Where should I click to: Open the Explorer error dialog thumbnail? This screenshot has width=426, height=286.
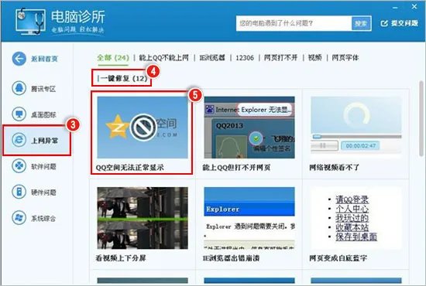(249, 218)
